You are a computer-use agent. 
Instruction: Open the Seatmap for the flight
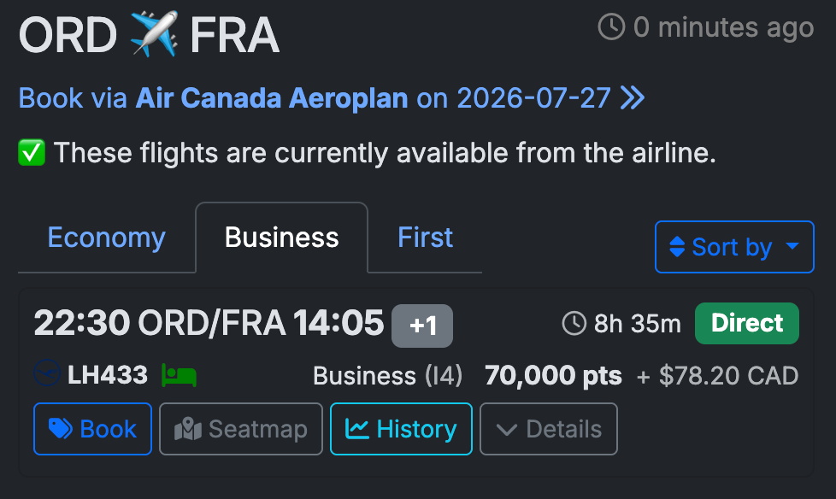click(240, 429)
